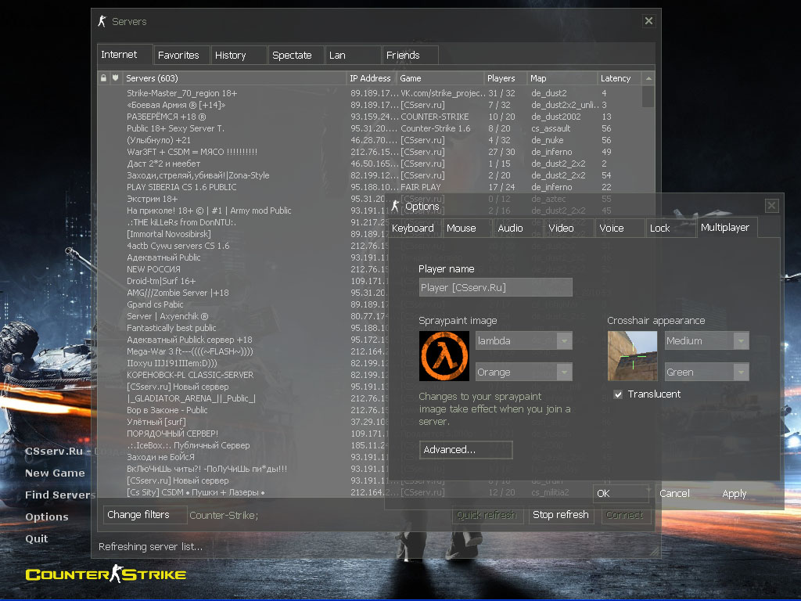801x601 pixels.
Task: Sort by the Servers (603) column header
Action: point(234,78)
